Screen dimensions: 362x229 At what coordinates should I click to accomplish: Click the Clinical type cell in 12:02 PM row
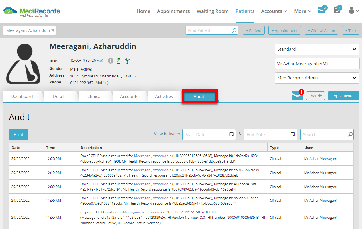click(275, 187)
